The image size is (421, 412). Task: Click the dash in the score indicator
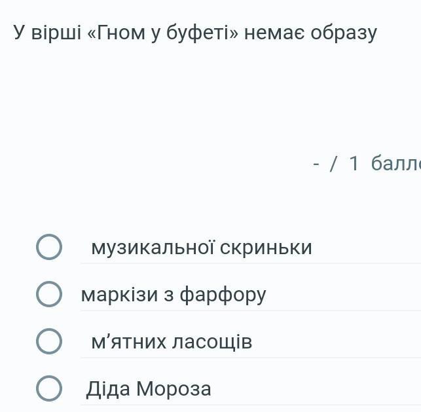pyautogui.click(x=317, y=164)
